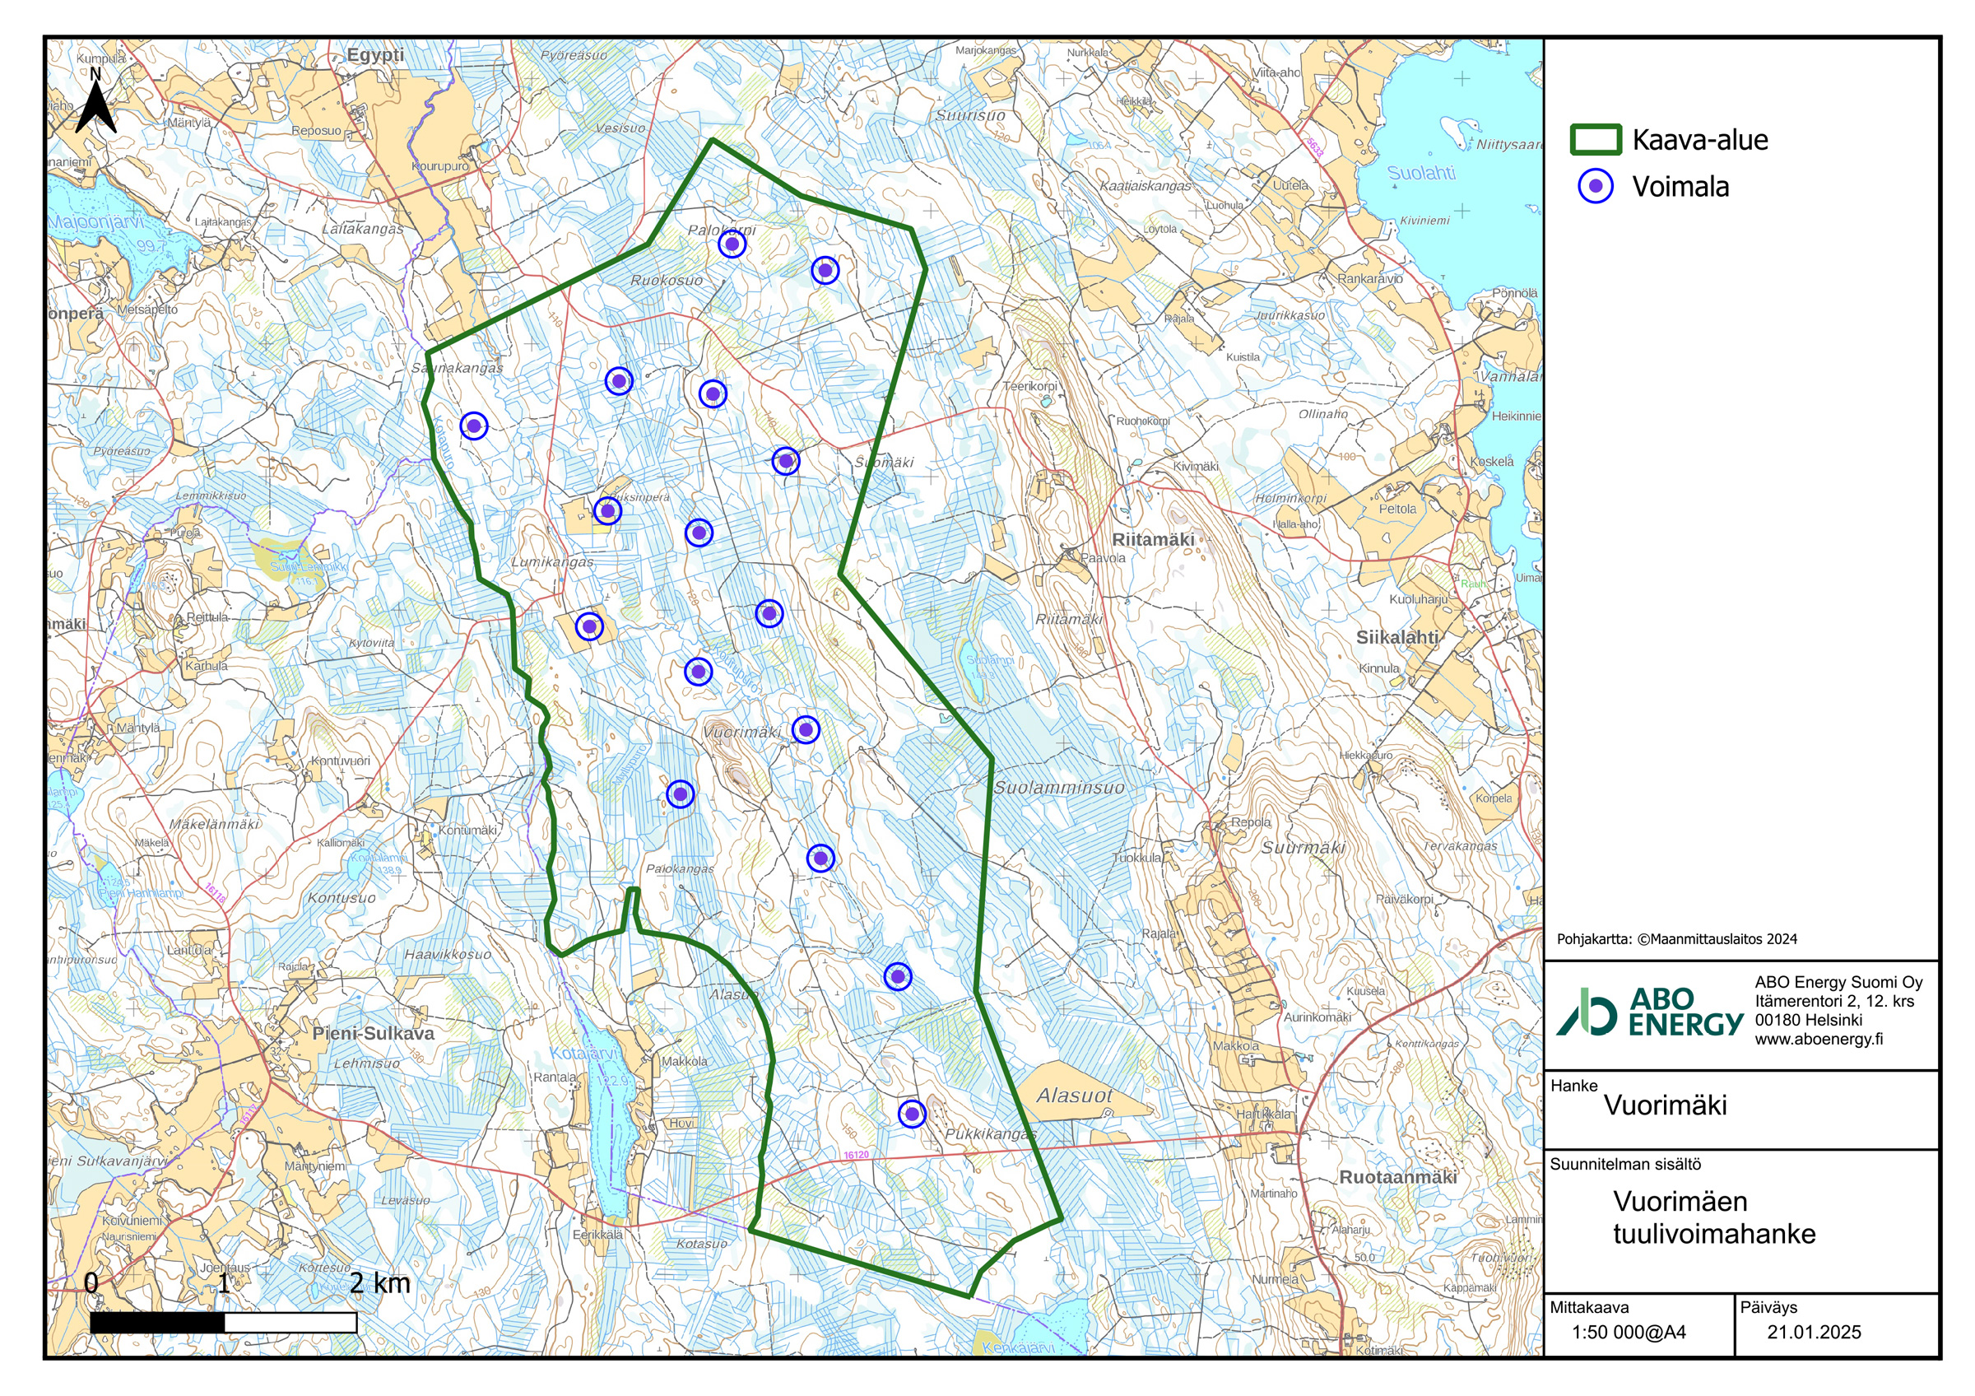1975x1396 pixels.
Task: Click the Vuorimäen tuulivoimahanke content text
Action: click(x=1712, y=1217)
